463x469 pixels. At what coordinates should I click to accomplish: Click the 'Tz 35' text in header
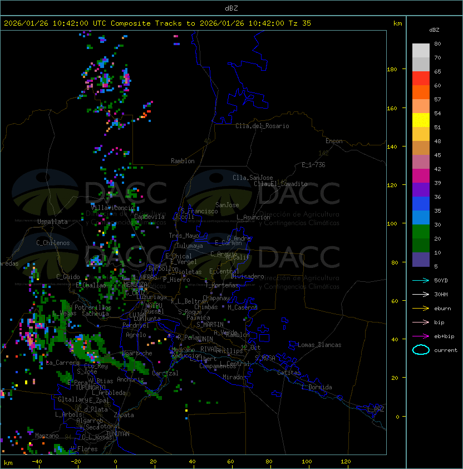[300, 23]
